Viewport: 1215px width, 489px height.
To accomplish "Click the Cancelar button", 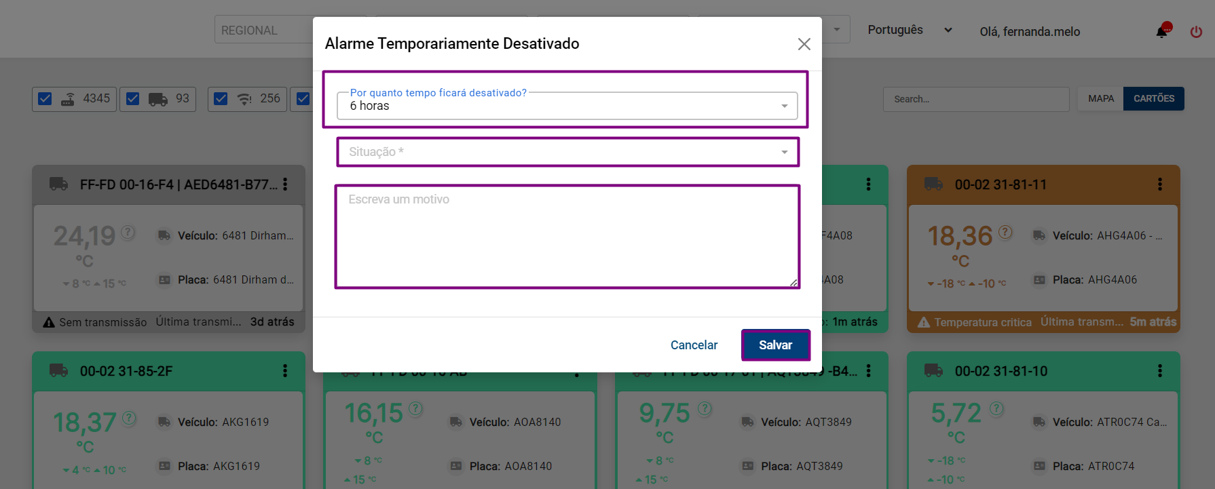I will [694, 345].
